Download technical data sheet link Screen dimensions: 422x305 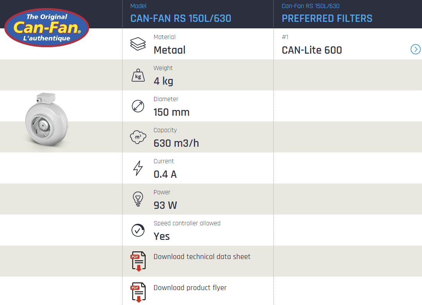(202, 257)
